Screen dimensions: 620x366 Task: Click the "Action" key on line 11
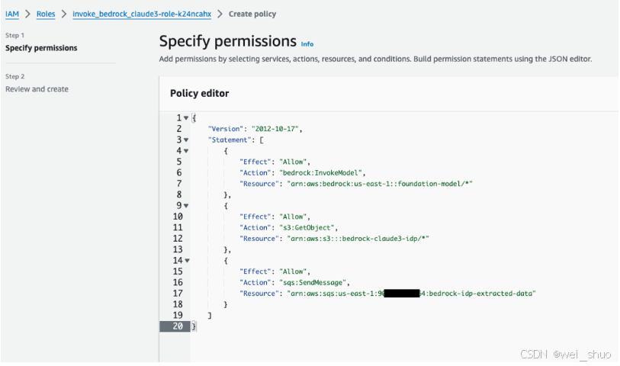tap(255, 228)
